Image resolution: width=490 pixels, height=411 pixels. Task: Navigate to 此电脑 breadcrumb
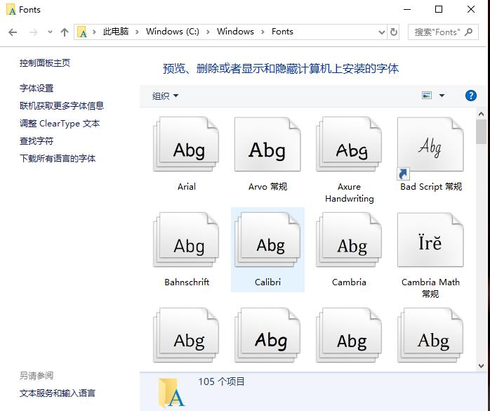[116, 32]
